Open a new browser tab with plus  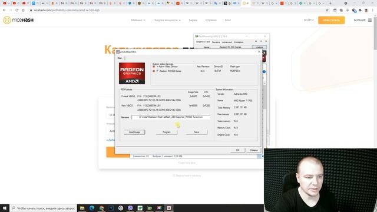click(x=330, y=3)
